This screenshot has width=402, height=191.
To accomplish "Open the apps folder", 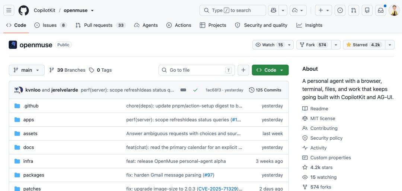I will 28,120.
